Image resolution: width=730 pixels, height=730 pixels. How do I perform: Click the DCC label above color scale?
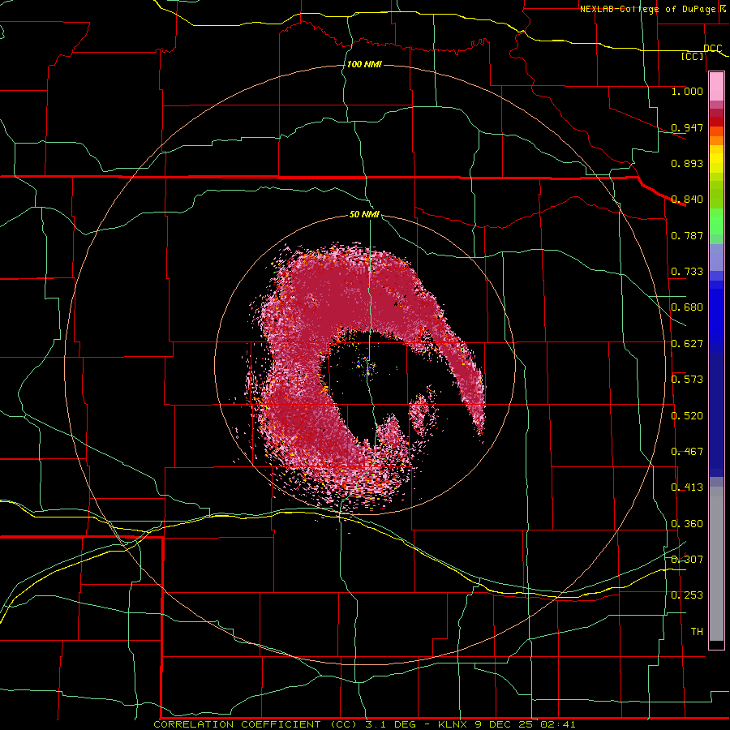tap(712, 48)
